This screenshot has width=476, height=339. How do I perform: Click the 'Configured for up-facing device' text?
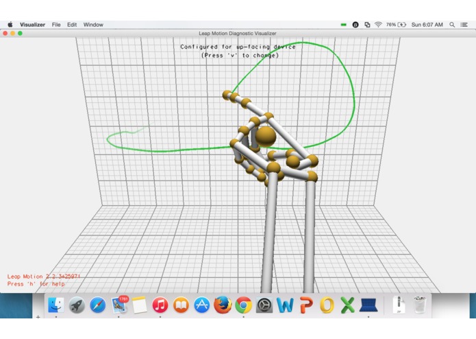[x=238, y=47]
